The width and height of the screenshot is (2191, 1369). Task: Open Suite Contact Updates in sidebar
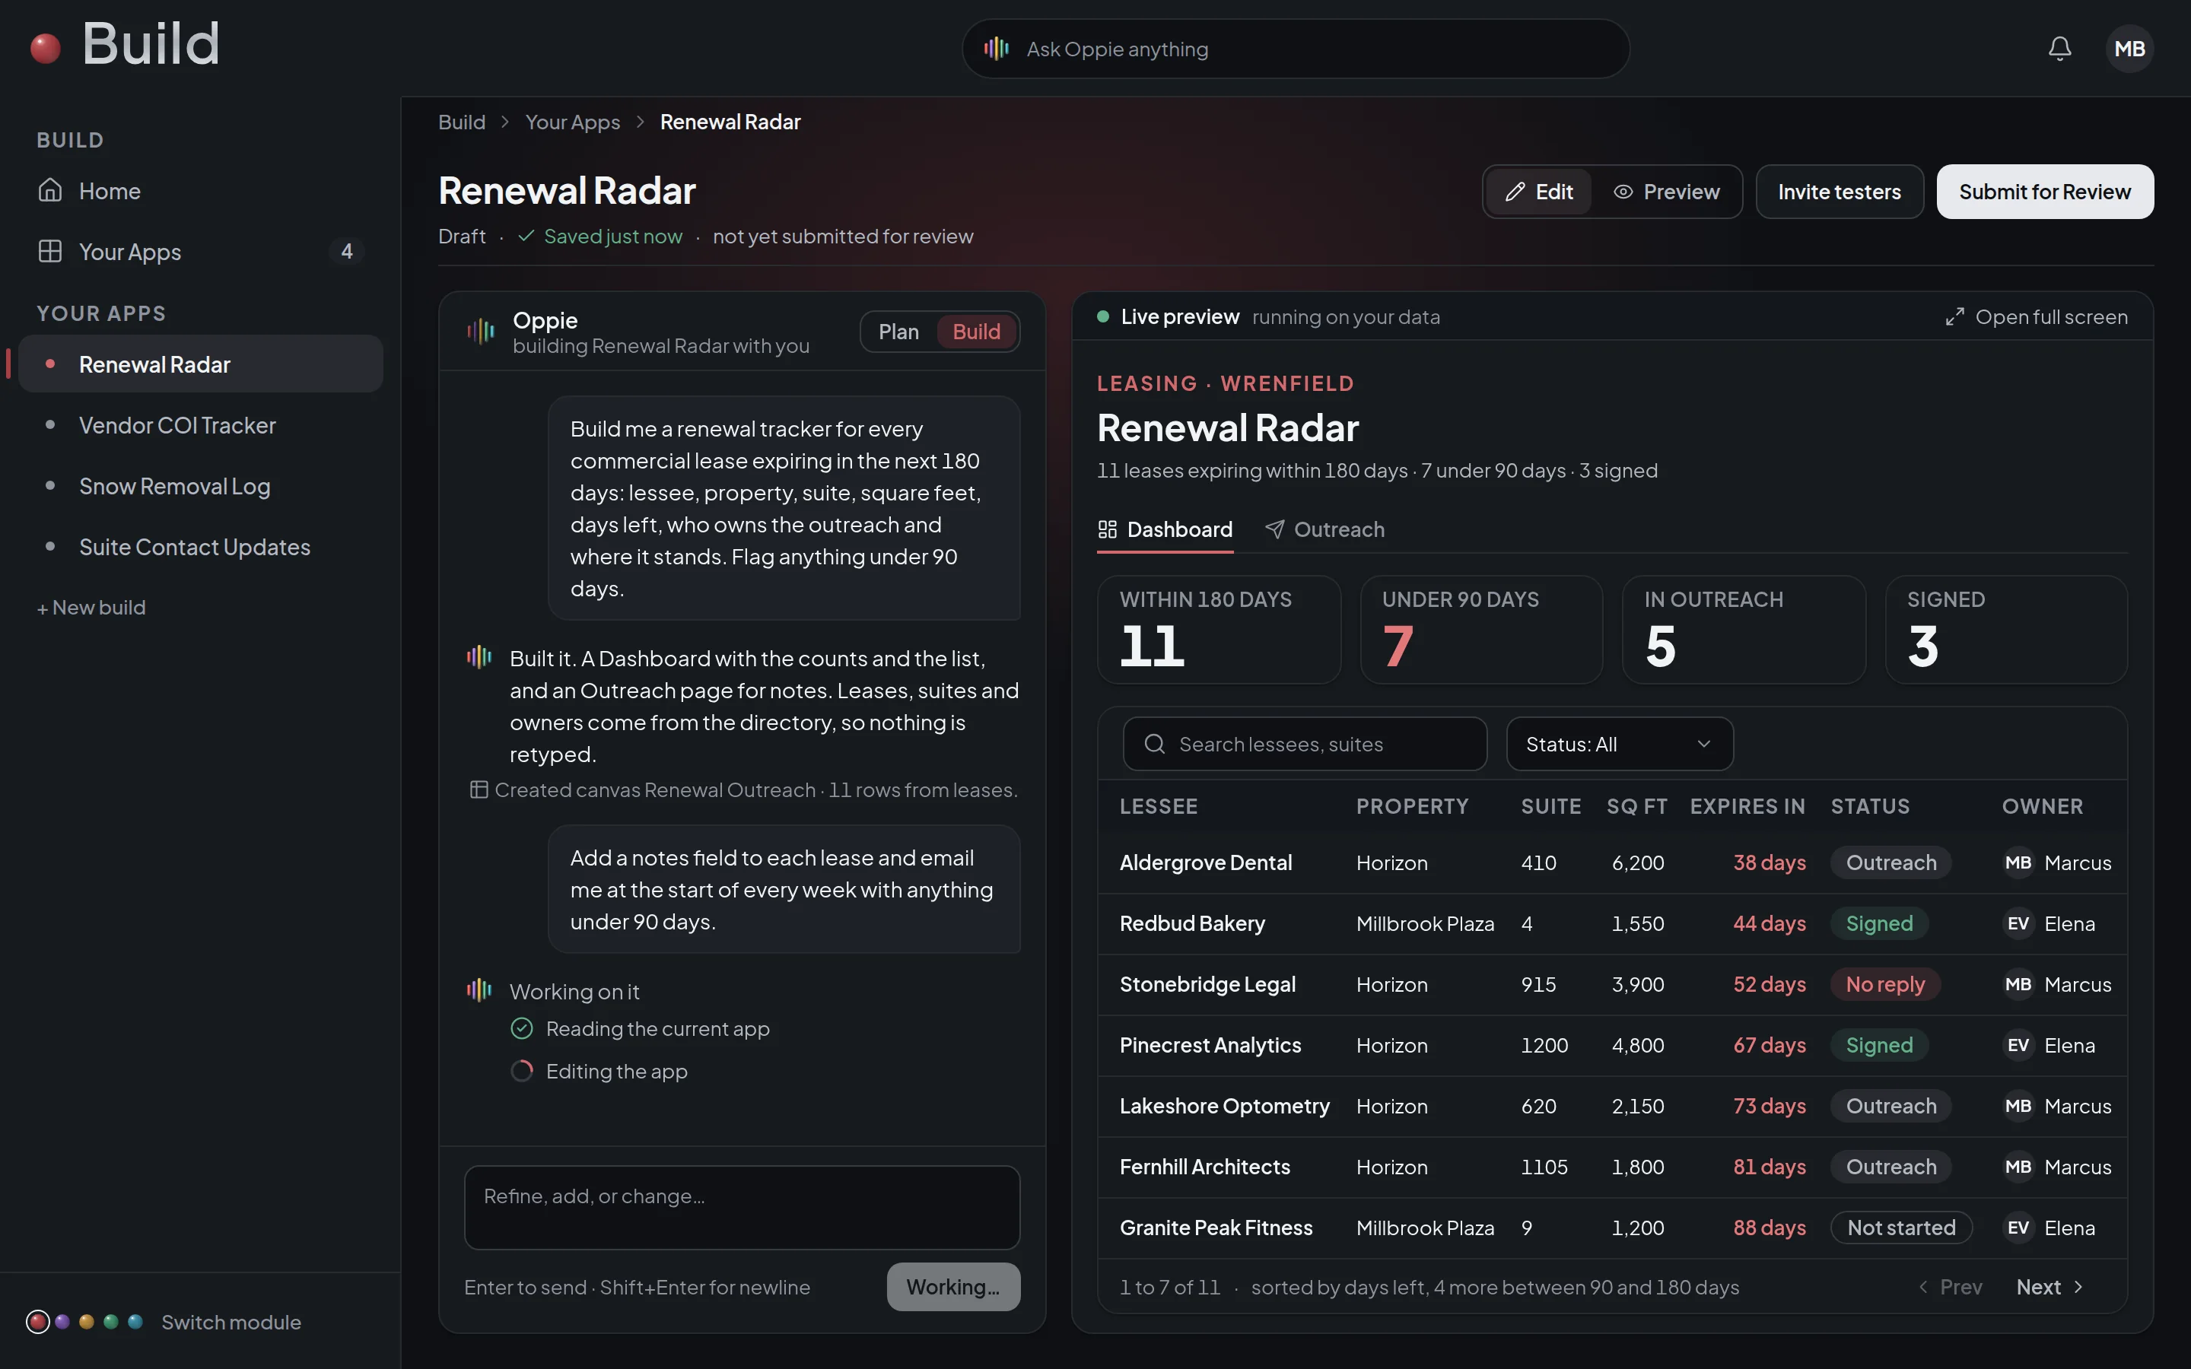[200, 547]
